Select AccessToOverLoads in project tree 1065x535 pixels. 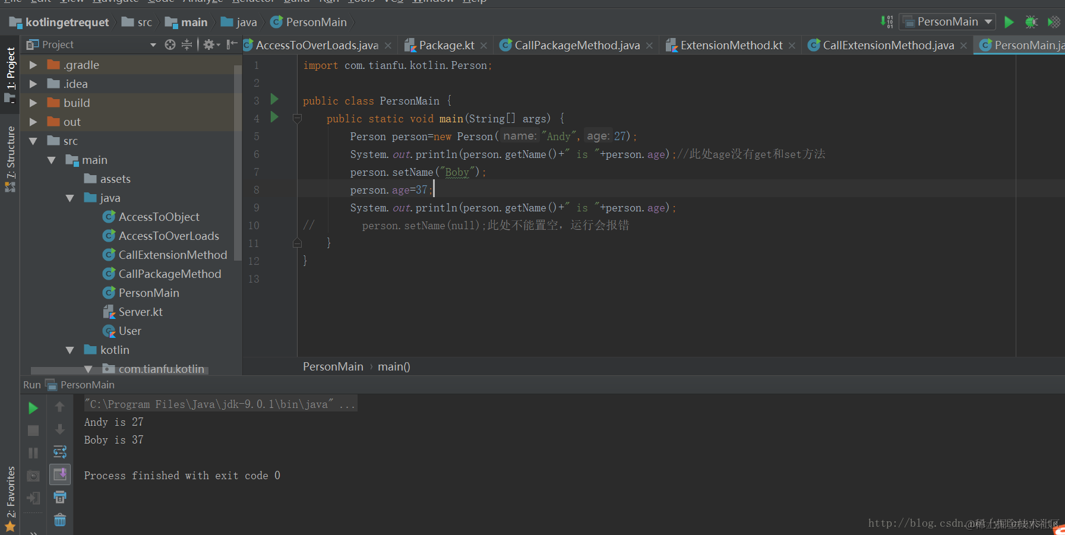[161, 236]
